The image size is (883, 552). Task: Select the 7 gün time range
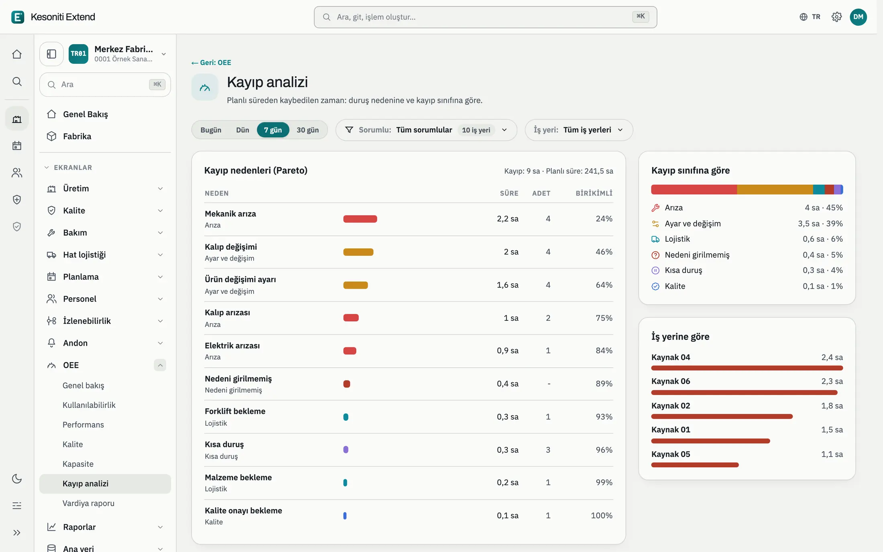[x=273, y=130]
